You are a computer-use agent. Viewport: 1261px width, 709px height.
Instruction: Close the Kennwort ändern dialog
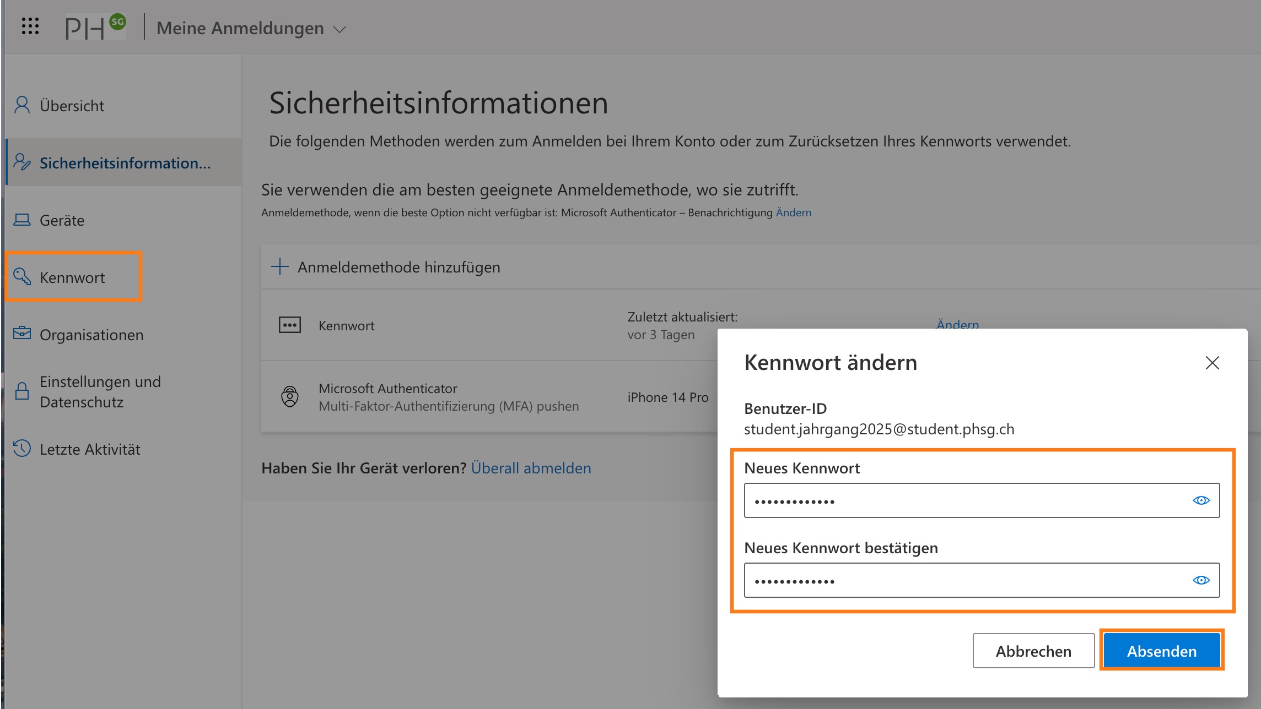pos(1212,363)
